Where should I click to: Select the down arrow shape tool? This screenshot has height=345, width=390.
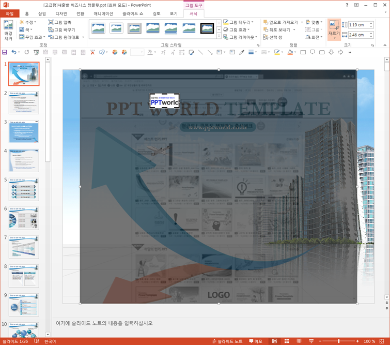tap(331, 52)
